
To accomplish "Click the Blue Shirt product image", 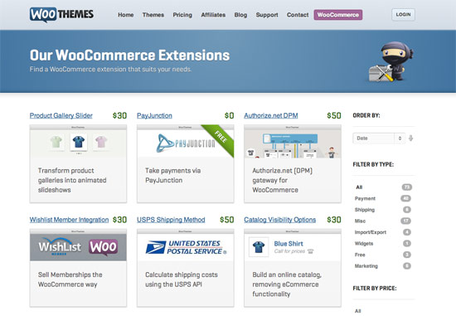I will pos(259,247).
